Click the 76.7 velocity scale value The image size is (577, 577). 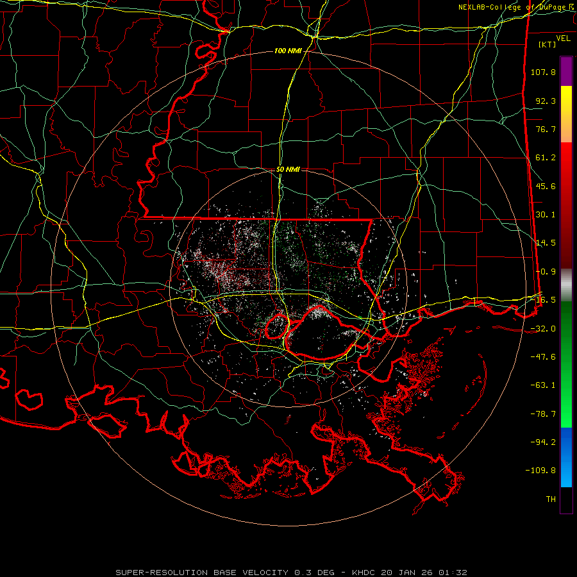tap(546, 129)
